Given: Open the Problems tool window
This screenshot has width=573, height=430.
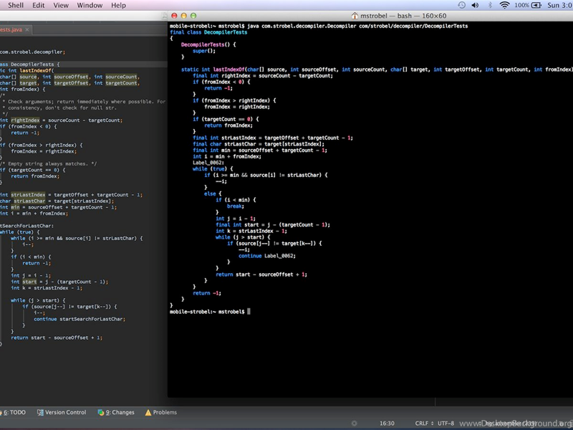Looking at the screenshot, I should click(160, 413).
